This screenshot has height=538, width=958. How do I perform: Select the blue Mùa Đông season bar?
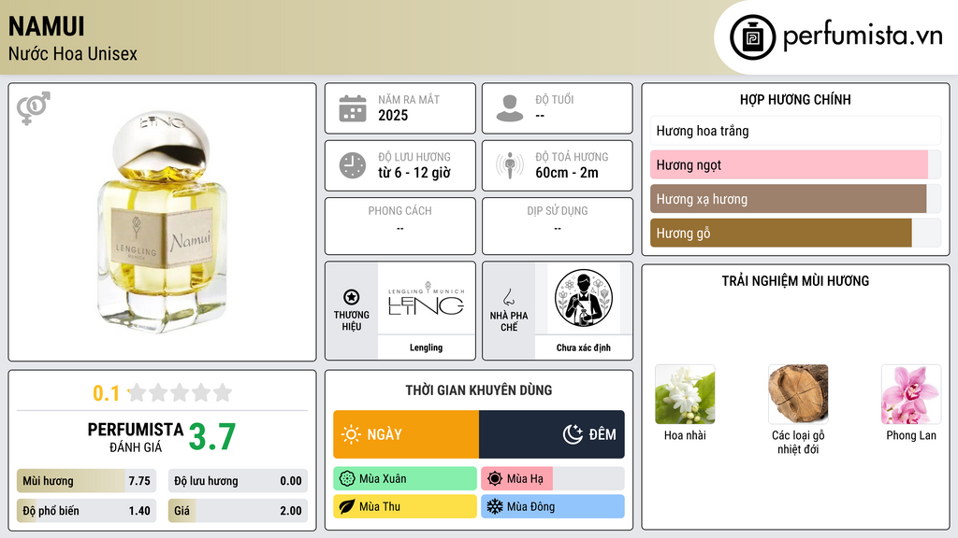click(x=553, y=506)
